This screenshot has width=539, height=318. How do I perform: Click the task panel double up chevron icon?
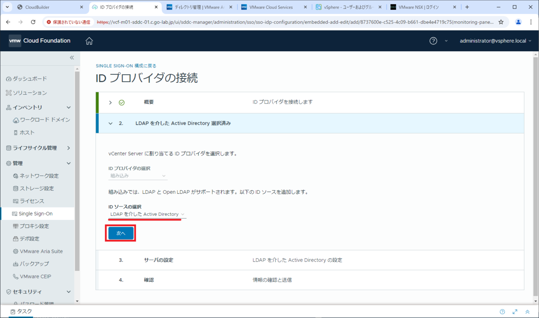[x=527, y=312]
